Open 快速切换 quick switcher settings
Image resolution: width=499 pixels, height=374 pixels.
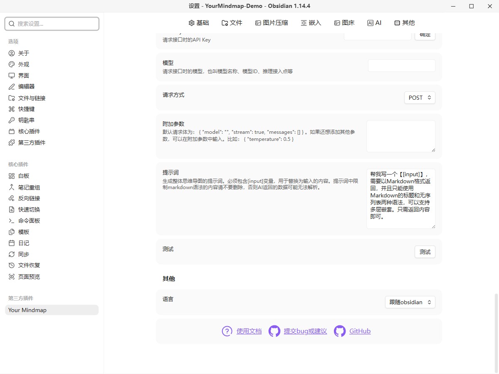click(52, 209)
